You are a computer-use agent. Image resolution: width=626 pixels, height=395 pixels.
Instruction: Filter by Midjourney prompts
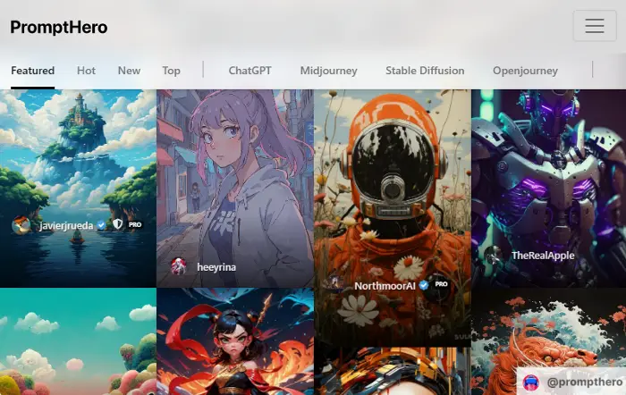(328, 71)
